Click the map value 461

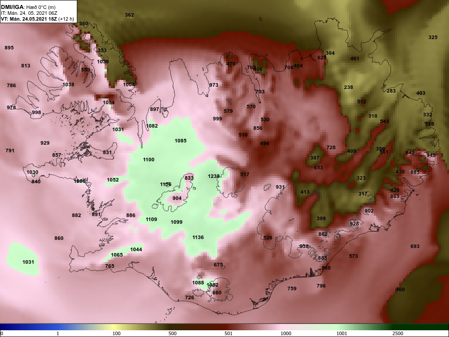pyautogui.click(x=355, y=59)
